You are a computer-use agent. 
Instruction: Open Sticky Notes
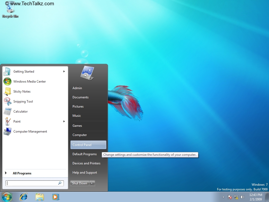[x=22, y=91]
